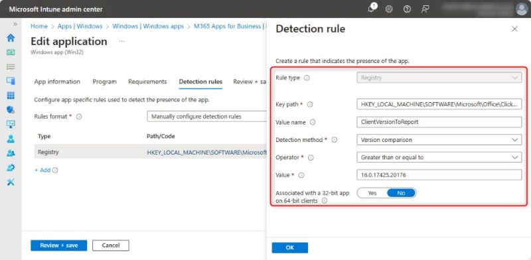Click Value name info icon
This screenshot has height=260, width=531.
(x=313, y=122)
